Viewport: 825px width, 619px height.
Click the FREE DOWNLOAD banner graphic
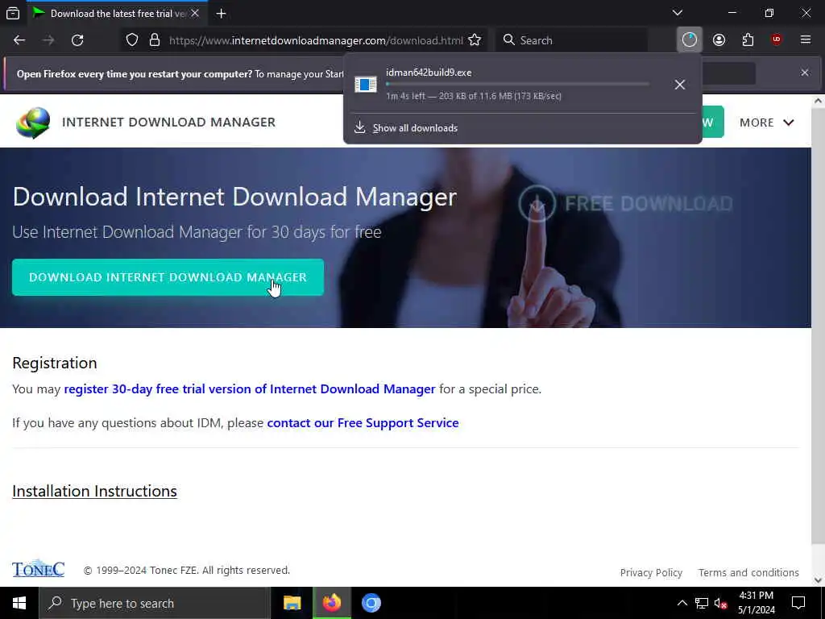click(x=625, y=203)
